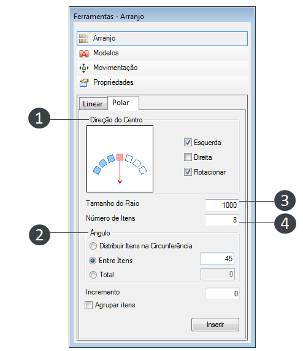Toggle the Rotacionar checkbox
Screen dimensions: 303x351
click(188, 172)
